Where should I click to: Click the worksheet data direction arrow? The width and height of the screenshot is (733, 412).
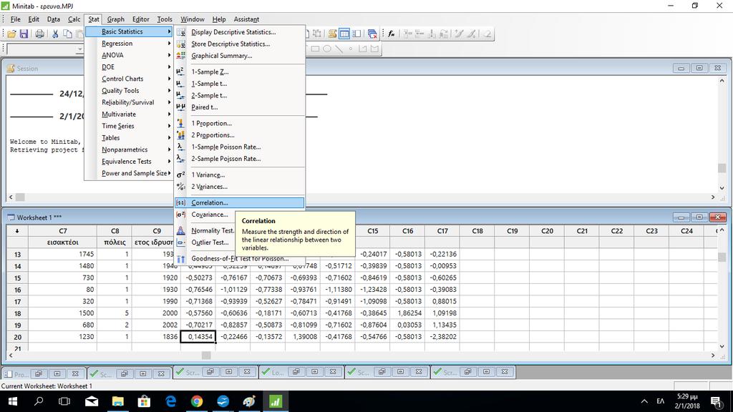[17, 231]
